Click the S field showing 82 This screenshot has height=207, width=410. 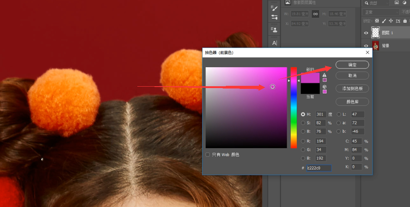point(321,123)
